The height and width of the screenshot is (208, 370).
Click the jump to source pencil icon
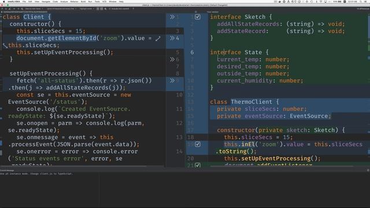coord(9,9)
